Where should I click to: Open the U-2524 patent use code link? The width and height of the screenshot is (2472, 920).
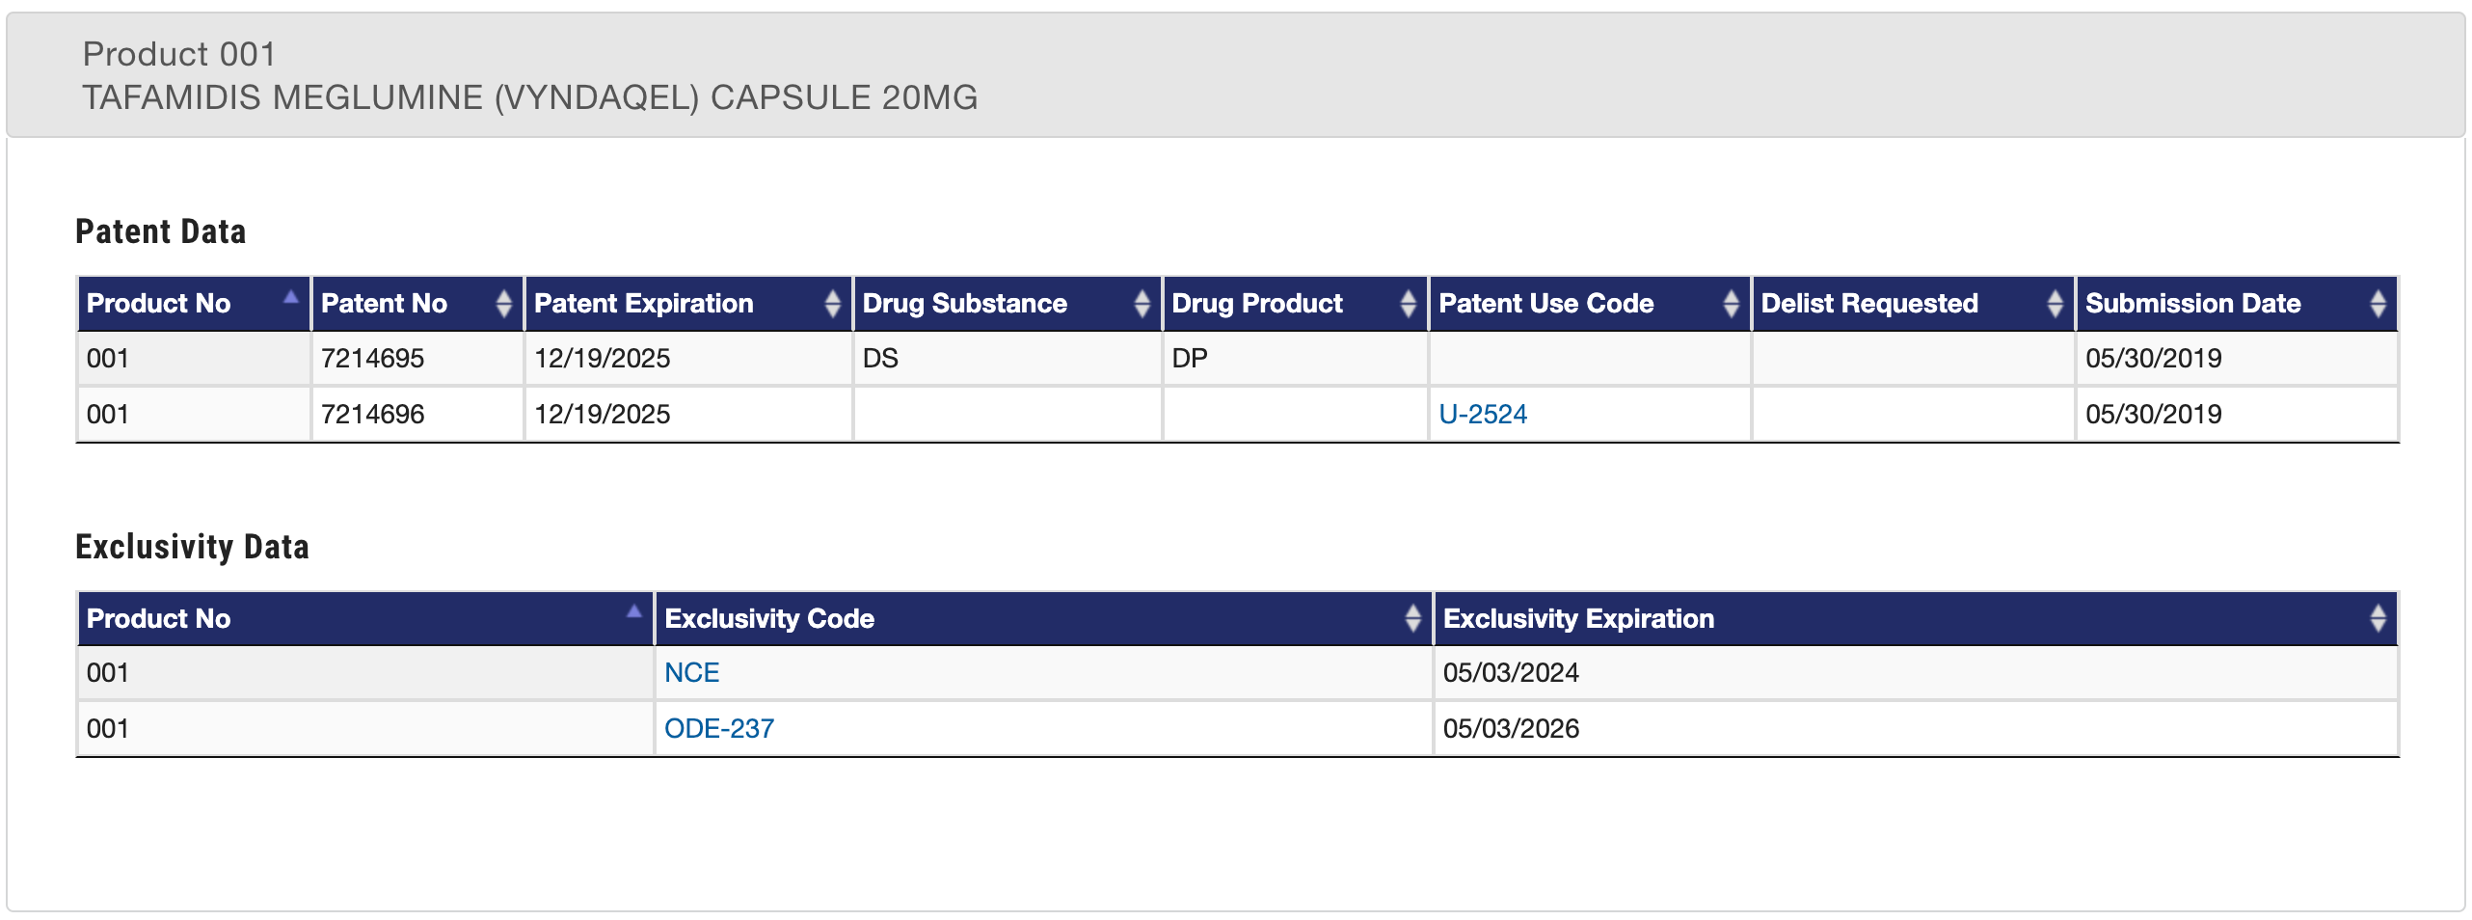coord(1483,415)
